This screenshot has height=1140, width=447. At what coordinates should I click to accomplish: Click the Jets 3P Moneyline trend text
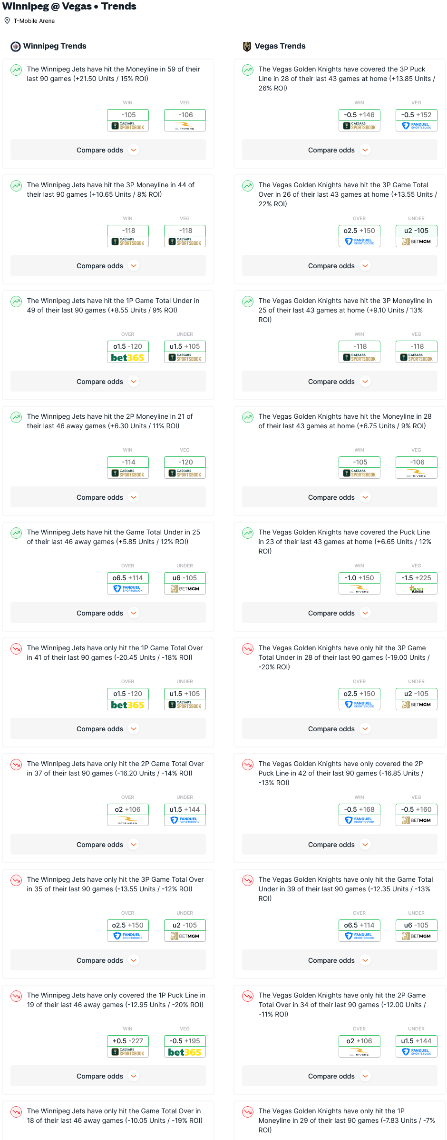[110, 190]
